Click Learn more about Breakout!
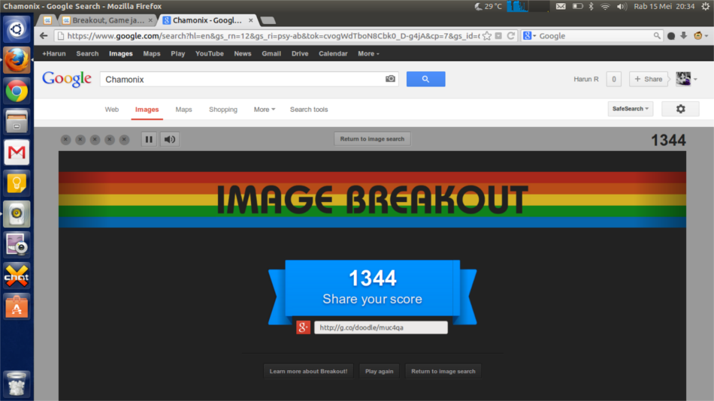This screenshot has width=714, height=401. pos(308,371)
